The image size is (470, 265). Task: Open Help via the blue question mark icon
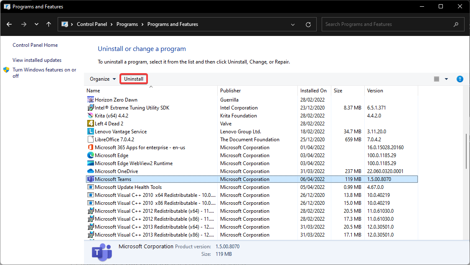[460, 79]
